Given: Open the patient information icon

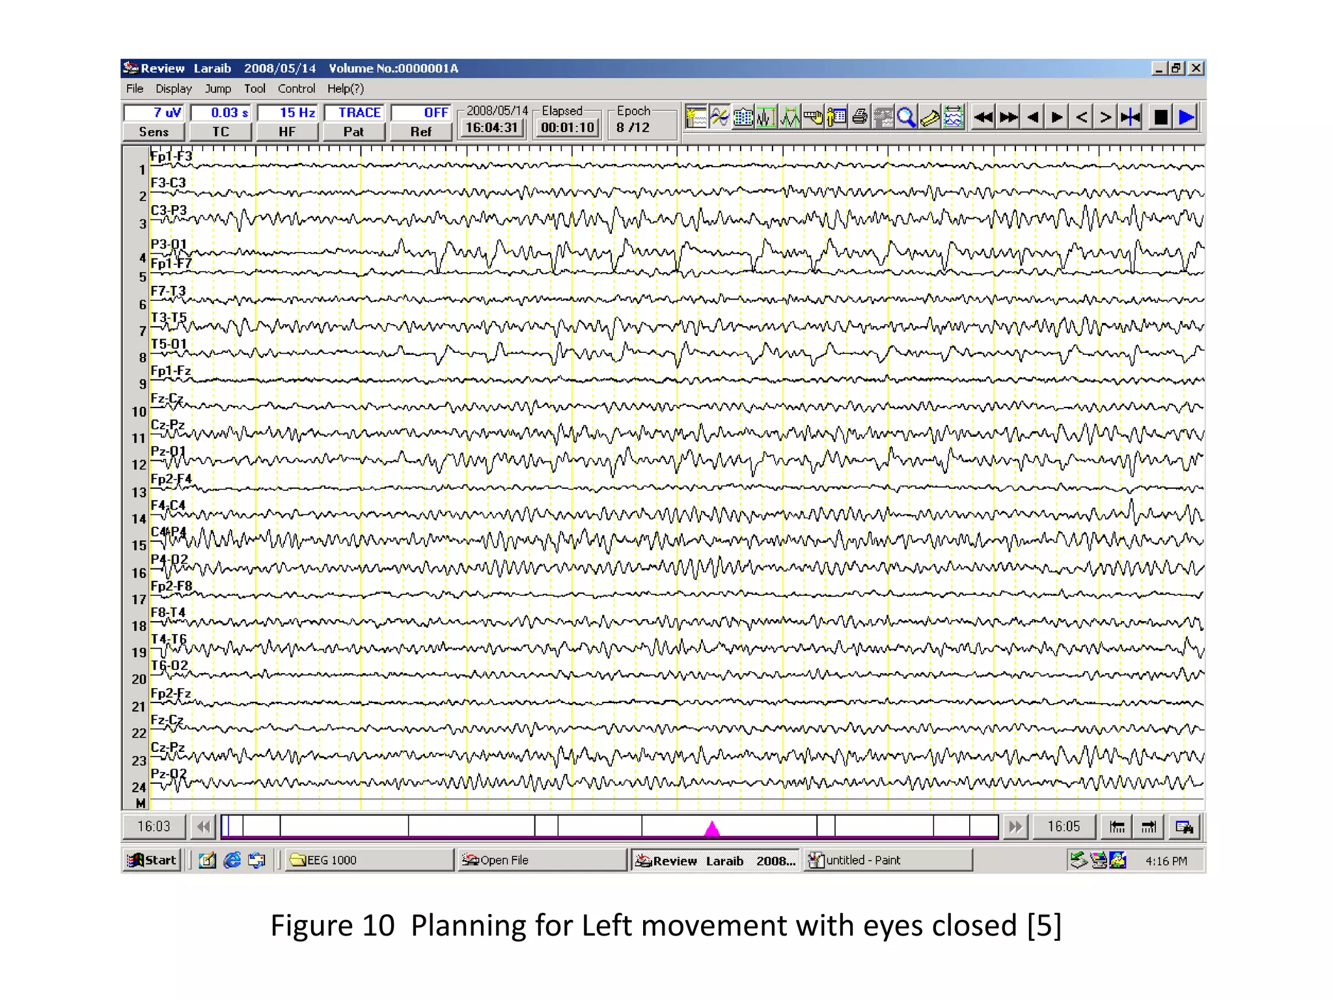Looking at the screenshot, I should tap(836, 117).
